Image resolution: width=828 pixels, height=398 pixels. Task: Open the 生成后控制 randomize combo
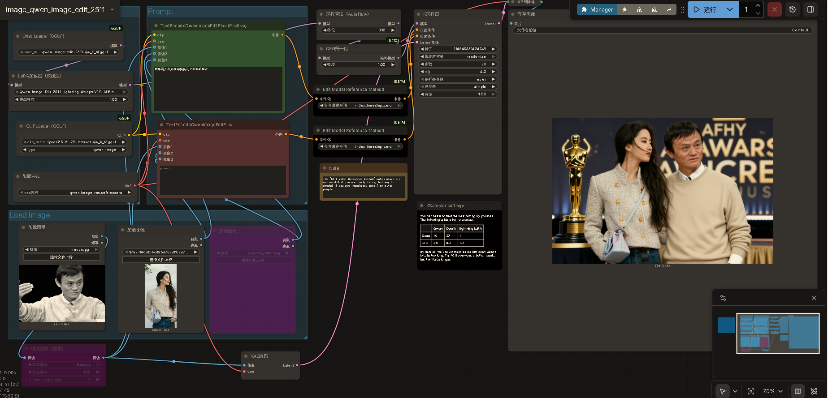(x=458, y=57)
